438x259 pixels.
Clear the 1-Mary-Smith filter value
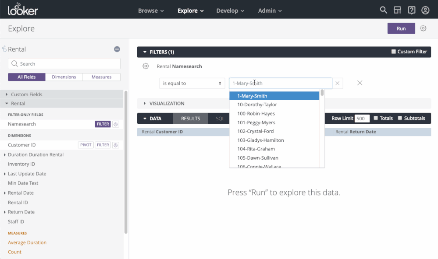tap(338, 83)
